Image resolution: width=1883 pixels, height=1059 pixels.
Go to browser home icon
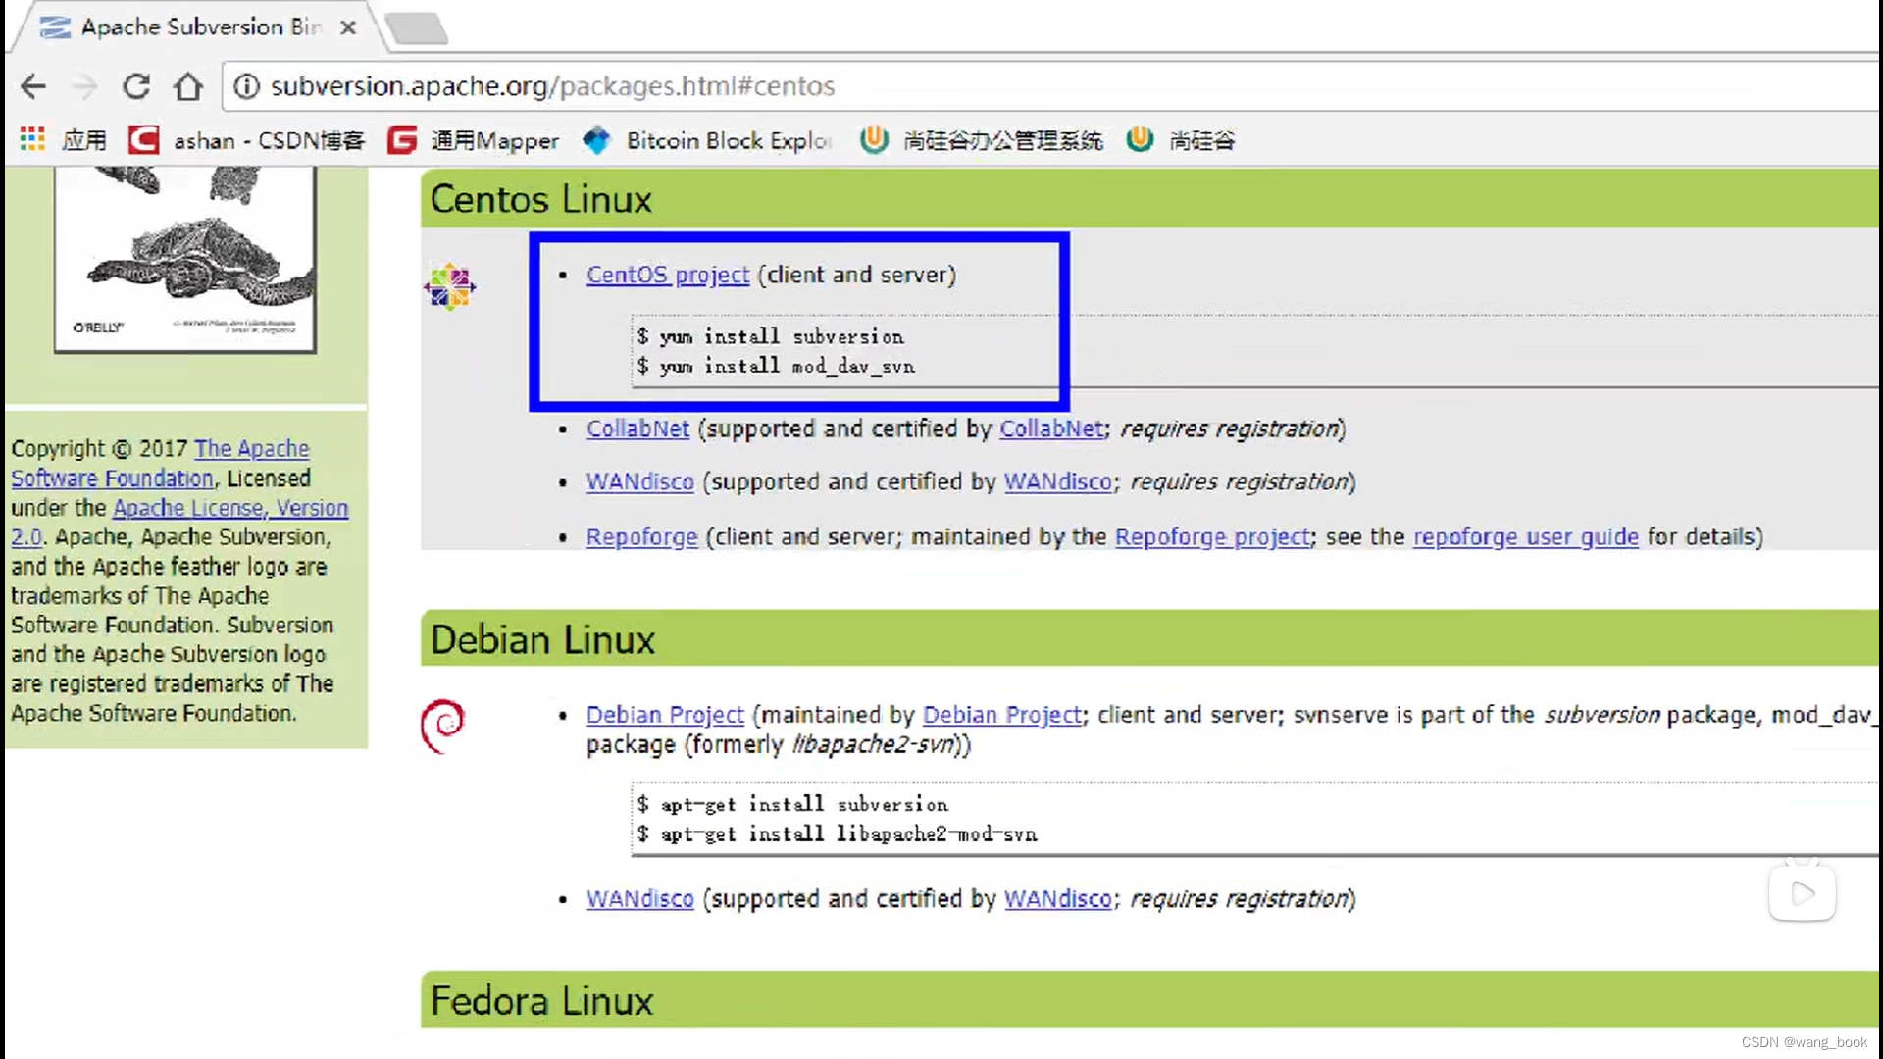pos(187,86)
